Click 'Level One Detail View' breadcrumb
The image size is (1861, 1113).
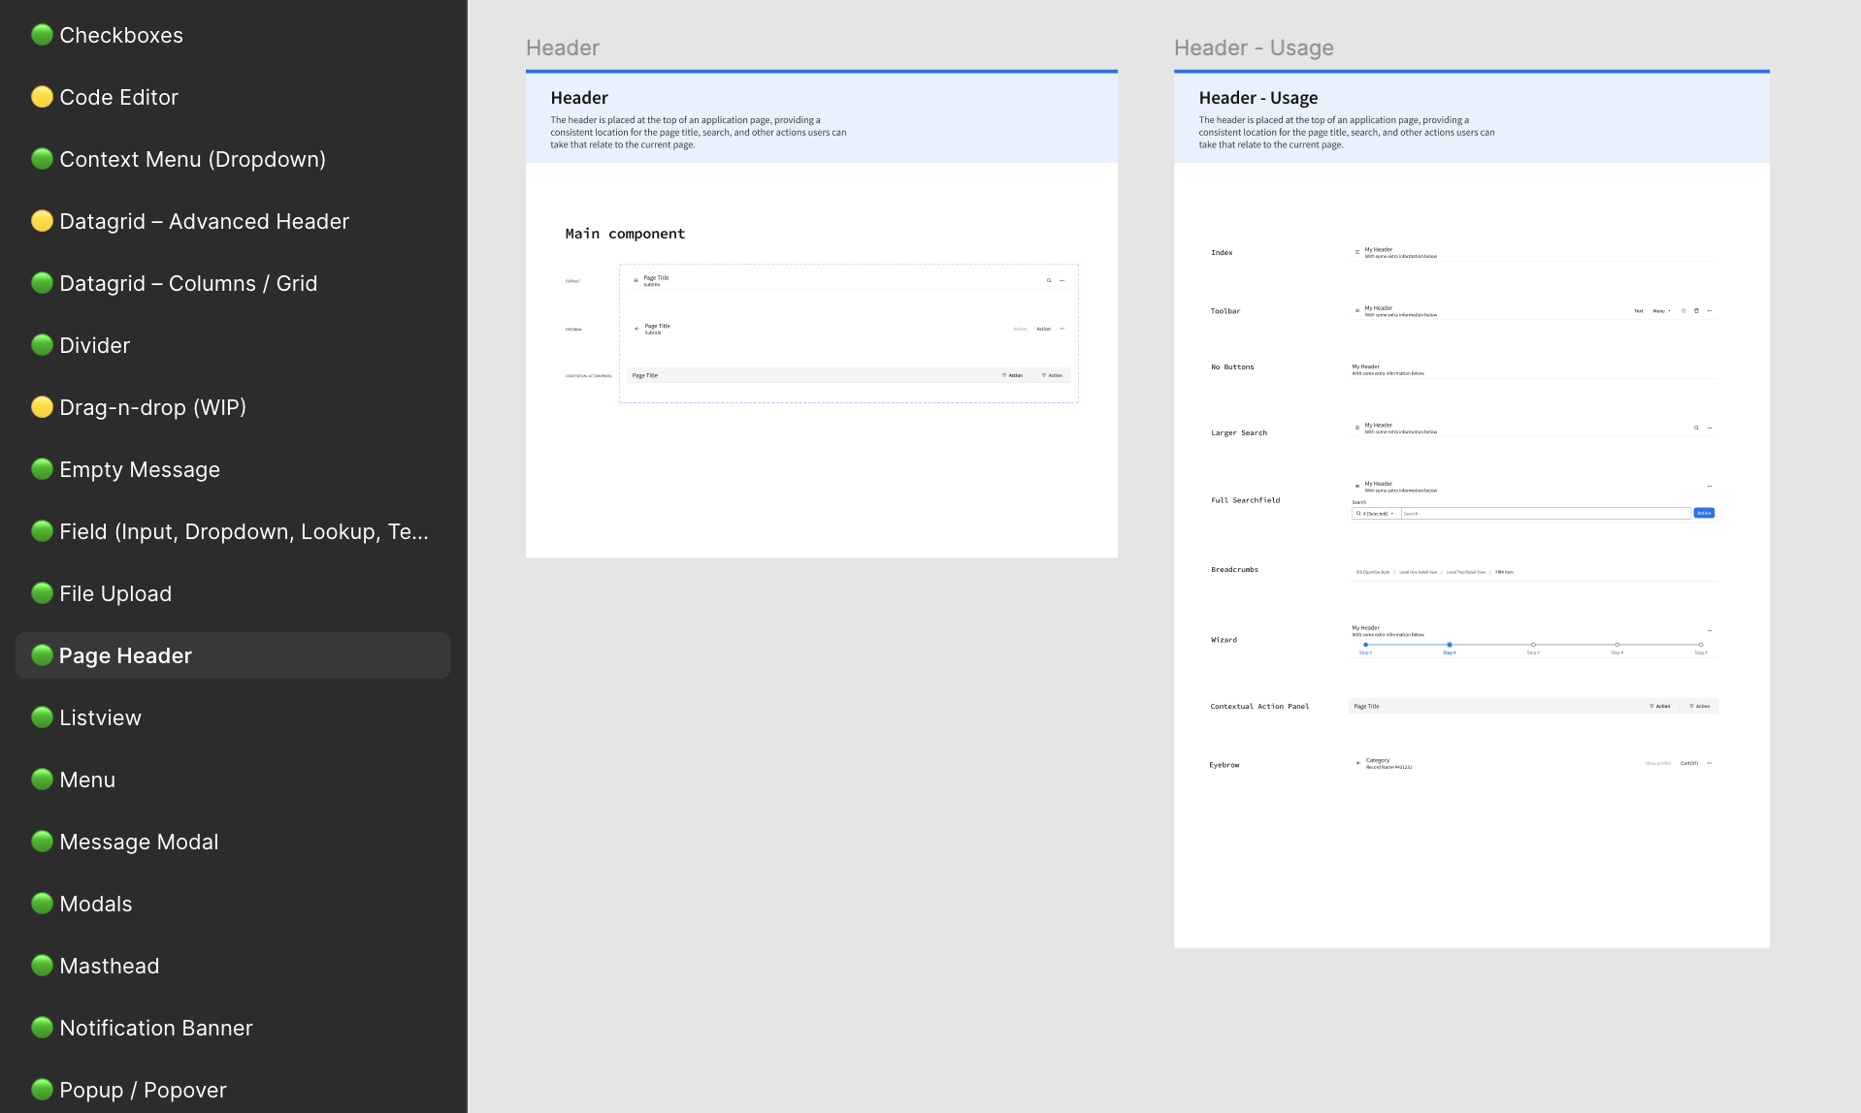point(1418,572)
